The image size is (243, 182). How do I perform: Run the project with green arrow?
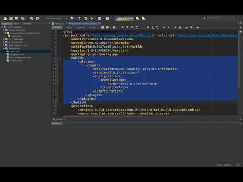tap(92, 18)
